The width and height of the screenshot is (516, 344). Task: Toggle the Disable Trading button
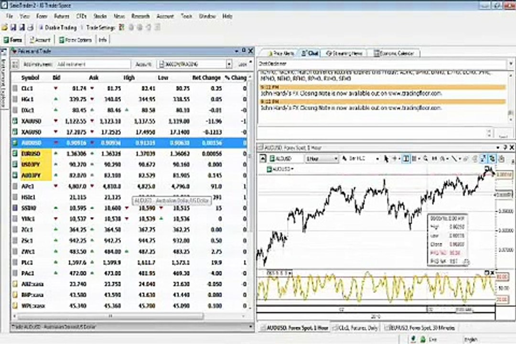tap(58, 28)
